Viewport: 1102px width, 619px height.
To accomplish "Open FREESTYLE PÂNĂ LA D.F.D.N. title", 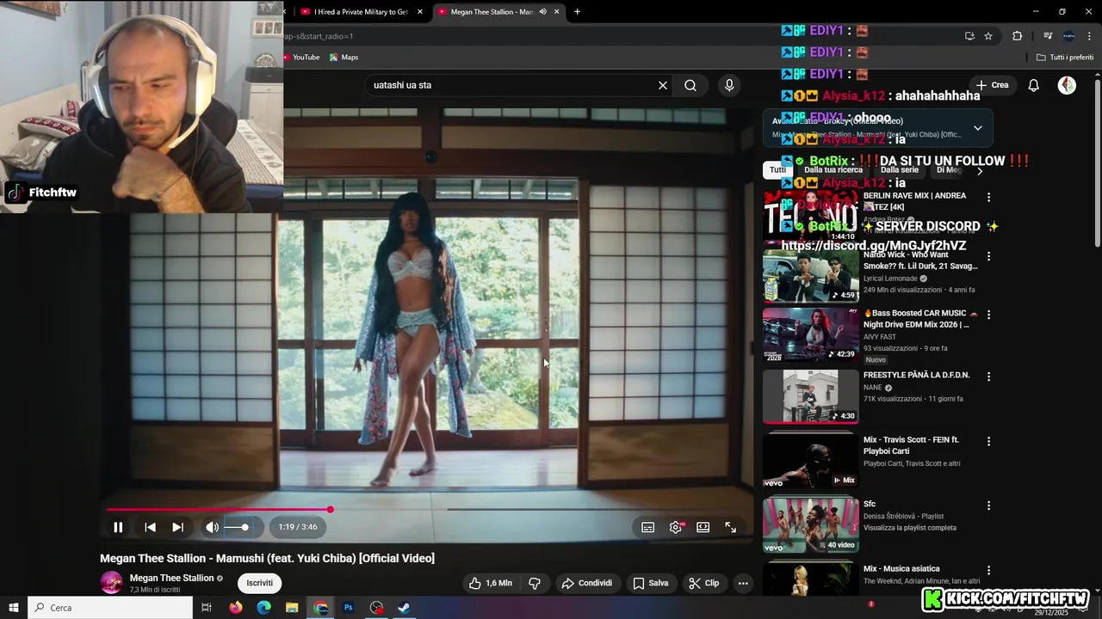I will click(x=916, y=376).
